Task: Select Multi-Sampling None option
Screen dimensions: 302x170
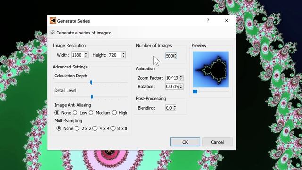Action: [59, 128]
